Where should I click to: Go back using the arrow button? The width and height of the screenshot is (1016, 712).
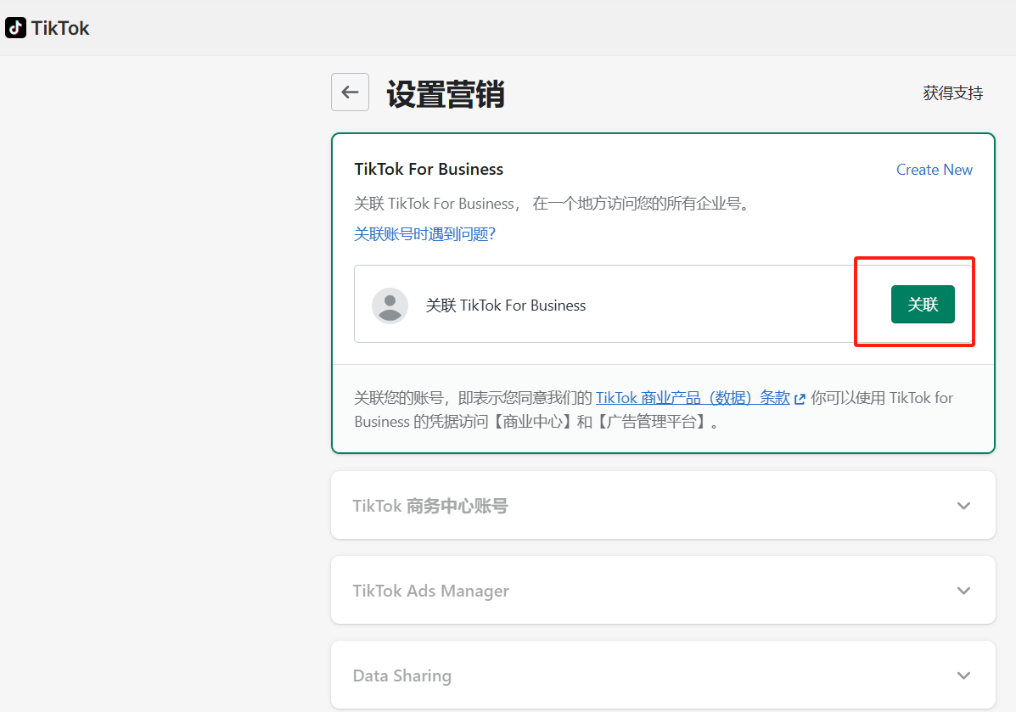pos(350,92)
